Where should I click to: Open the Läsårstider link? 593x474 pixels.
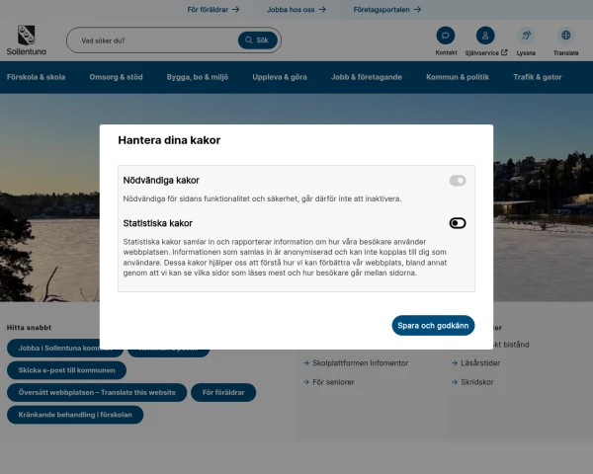coord(475,362)
